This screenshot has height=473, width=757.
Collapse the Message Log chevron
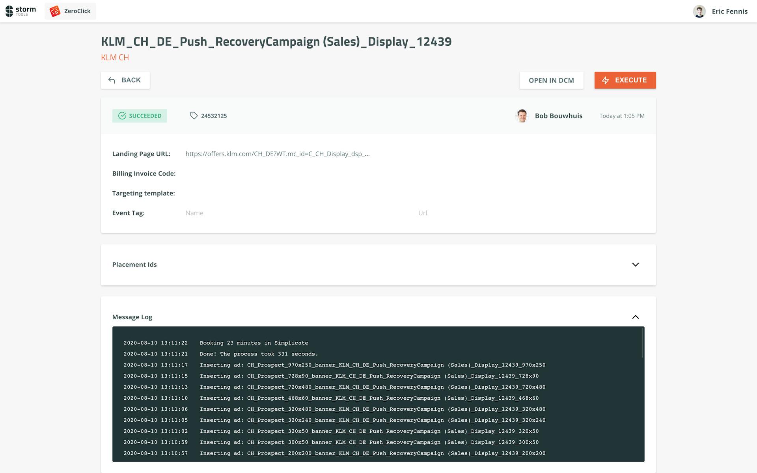pos(635,317)
